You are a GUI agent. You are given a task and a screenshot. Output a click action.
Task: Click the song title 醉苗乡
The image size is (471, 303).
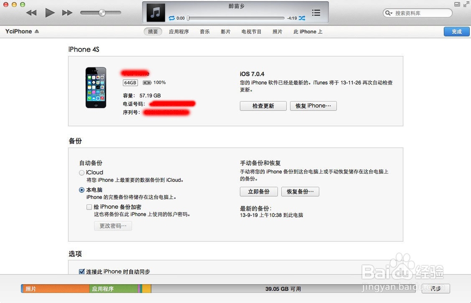pyautogui.click(x=236, y=6)
